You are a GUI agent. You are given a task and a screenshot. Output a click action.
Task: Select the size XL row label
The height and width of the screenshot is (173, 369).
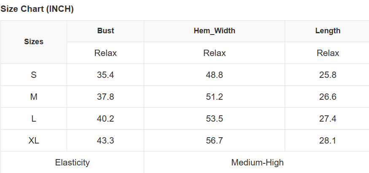(34, 141)
